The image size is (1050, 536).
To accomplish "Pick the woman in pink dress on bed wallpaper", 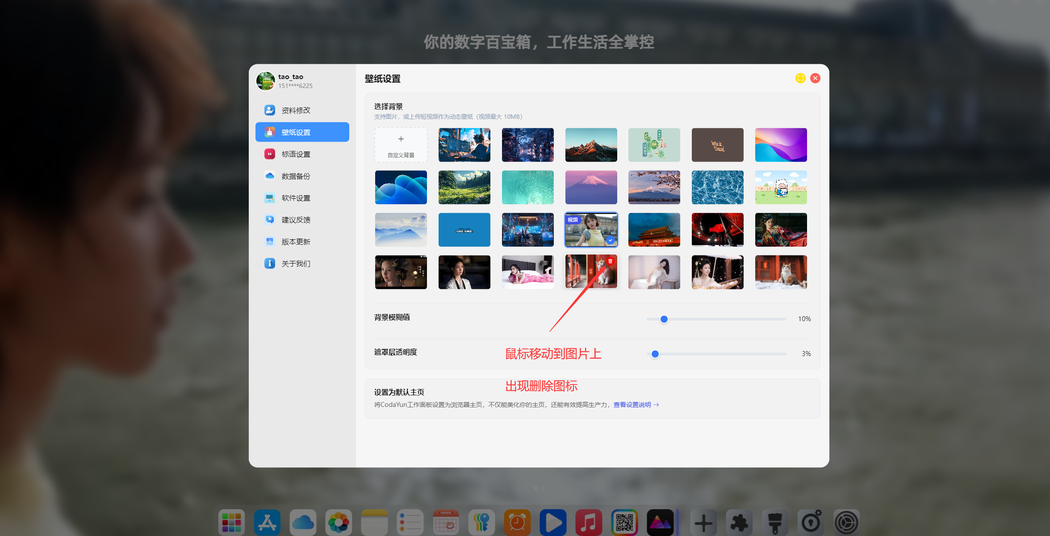I will point(528,272).
